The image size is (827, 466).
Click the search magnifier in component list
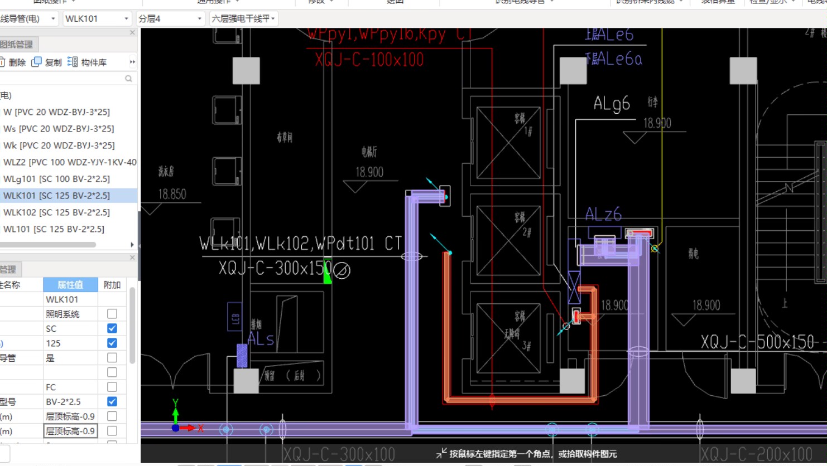tap(128, 79)
